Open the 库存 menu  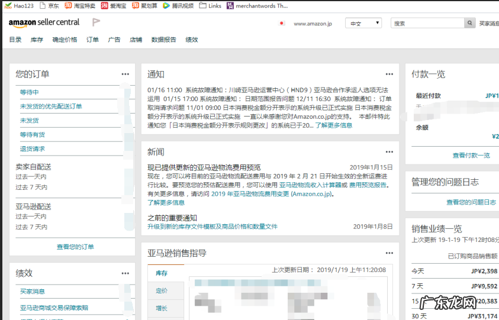pyautogui.click(x=37, y=40)
